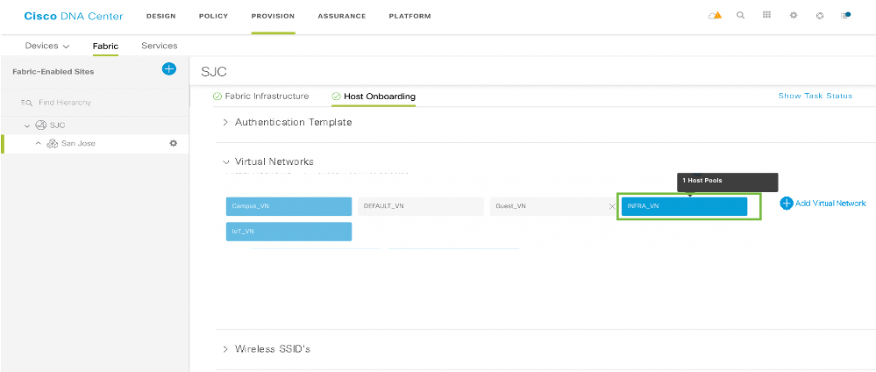Open the system settings gear icon
The height and width of the screenshot is (372, 876).
coord(793,16)
